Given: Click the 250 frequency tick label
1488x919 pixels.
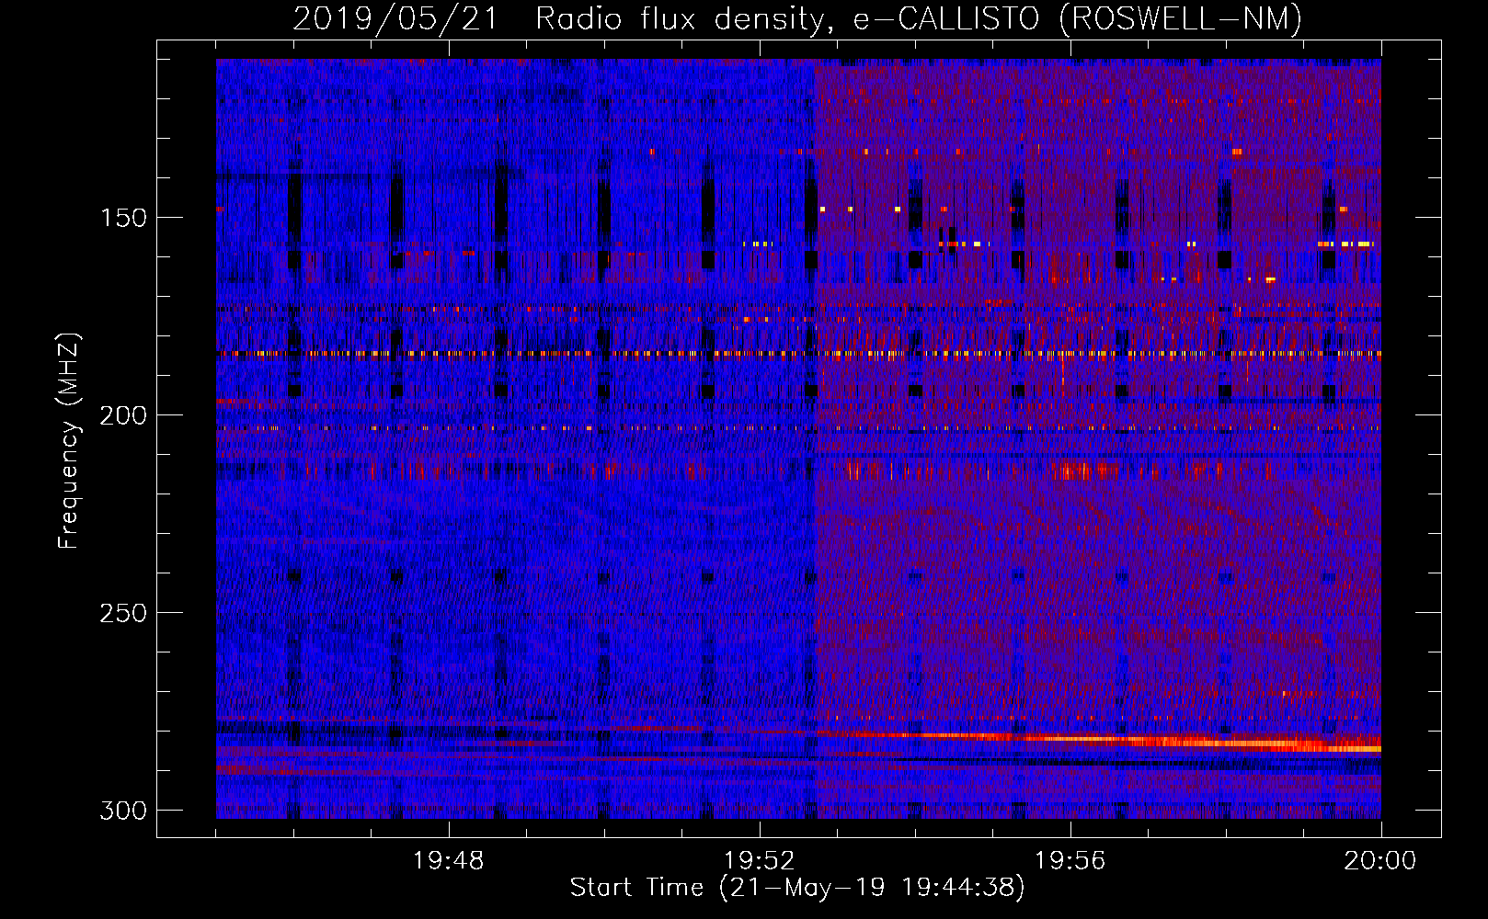Looking at the screenshot, I should pyautogui.click(x=123, y=613).
